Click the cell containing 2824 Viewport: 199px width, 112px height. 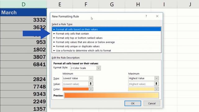23,79
